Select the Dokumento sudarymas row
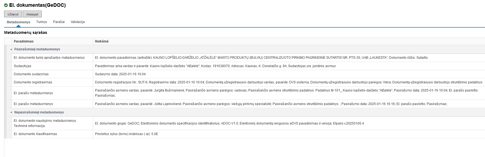Screen dimensions: 485x157 (x=31, y=74)
